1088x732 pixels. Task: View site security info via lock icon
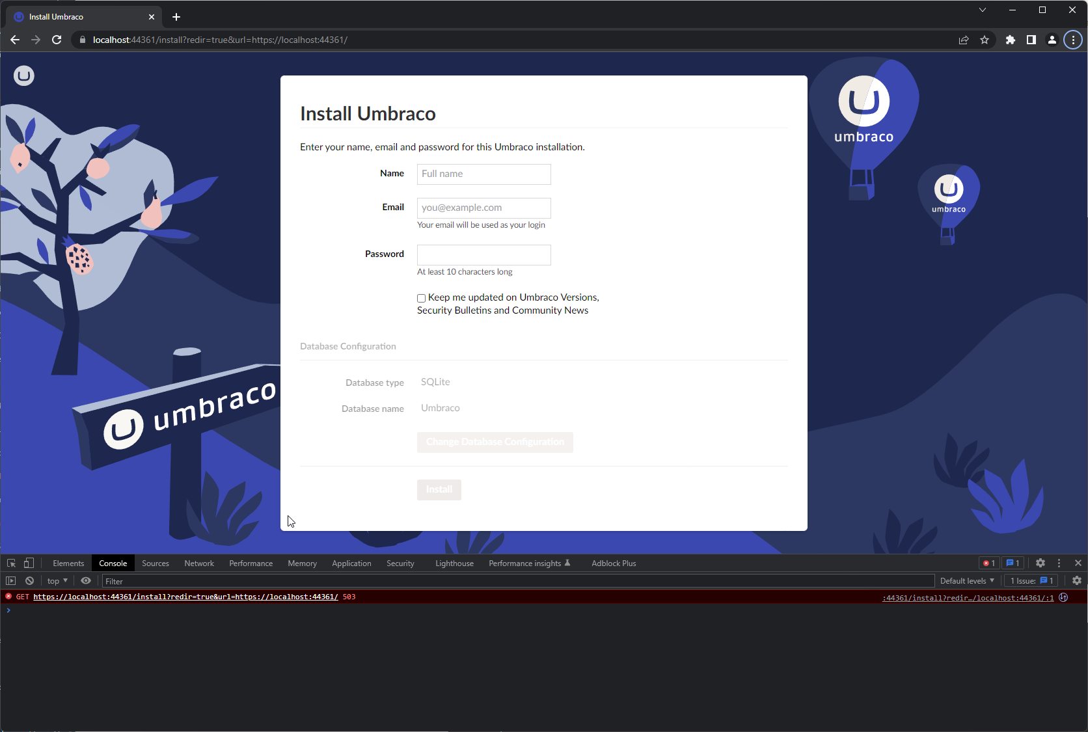point(82,40)
